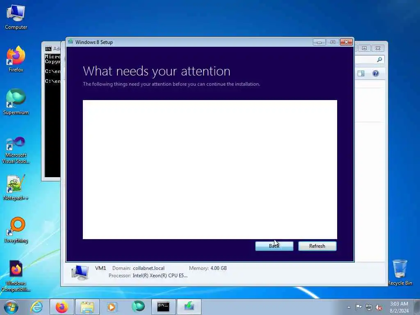The width and height of the screenshot is (420, 315).
Task: Open the Windows Compatibility desktop file
Action: tap(16, 276)
